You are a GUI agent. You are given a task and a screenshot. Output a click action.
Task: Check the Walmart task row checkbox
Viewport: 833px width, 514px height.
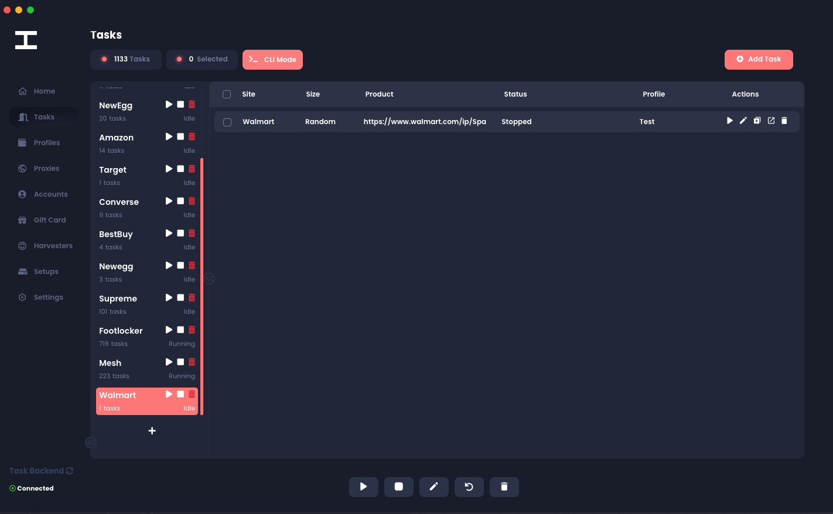point(227,122)
